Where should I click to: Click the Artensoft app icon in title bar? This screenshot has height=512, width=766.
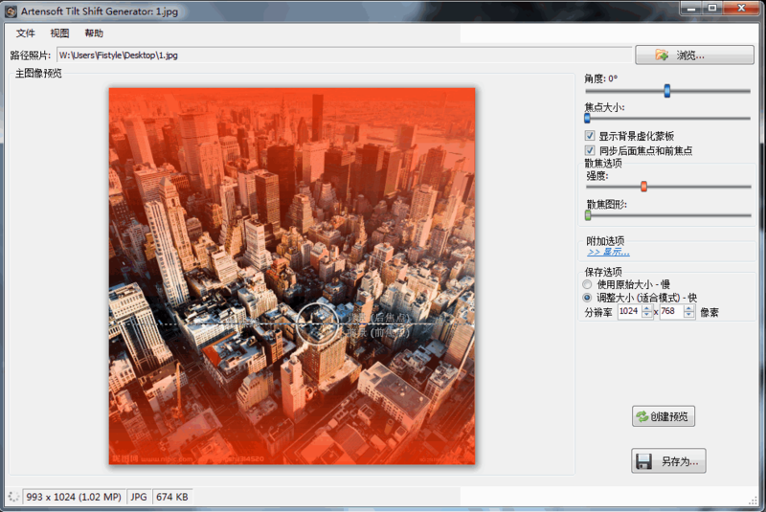(x=11, y=11)
